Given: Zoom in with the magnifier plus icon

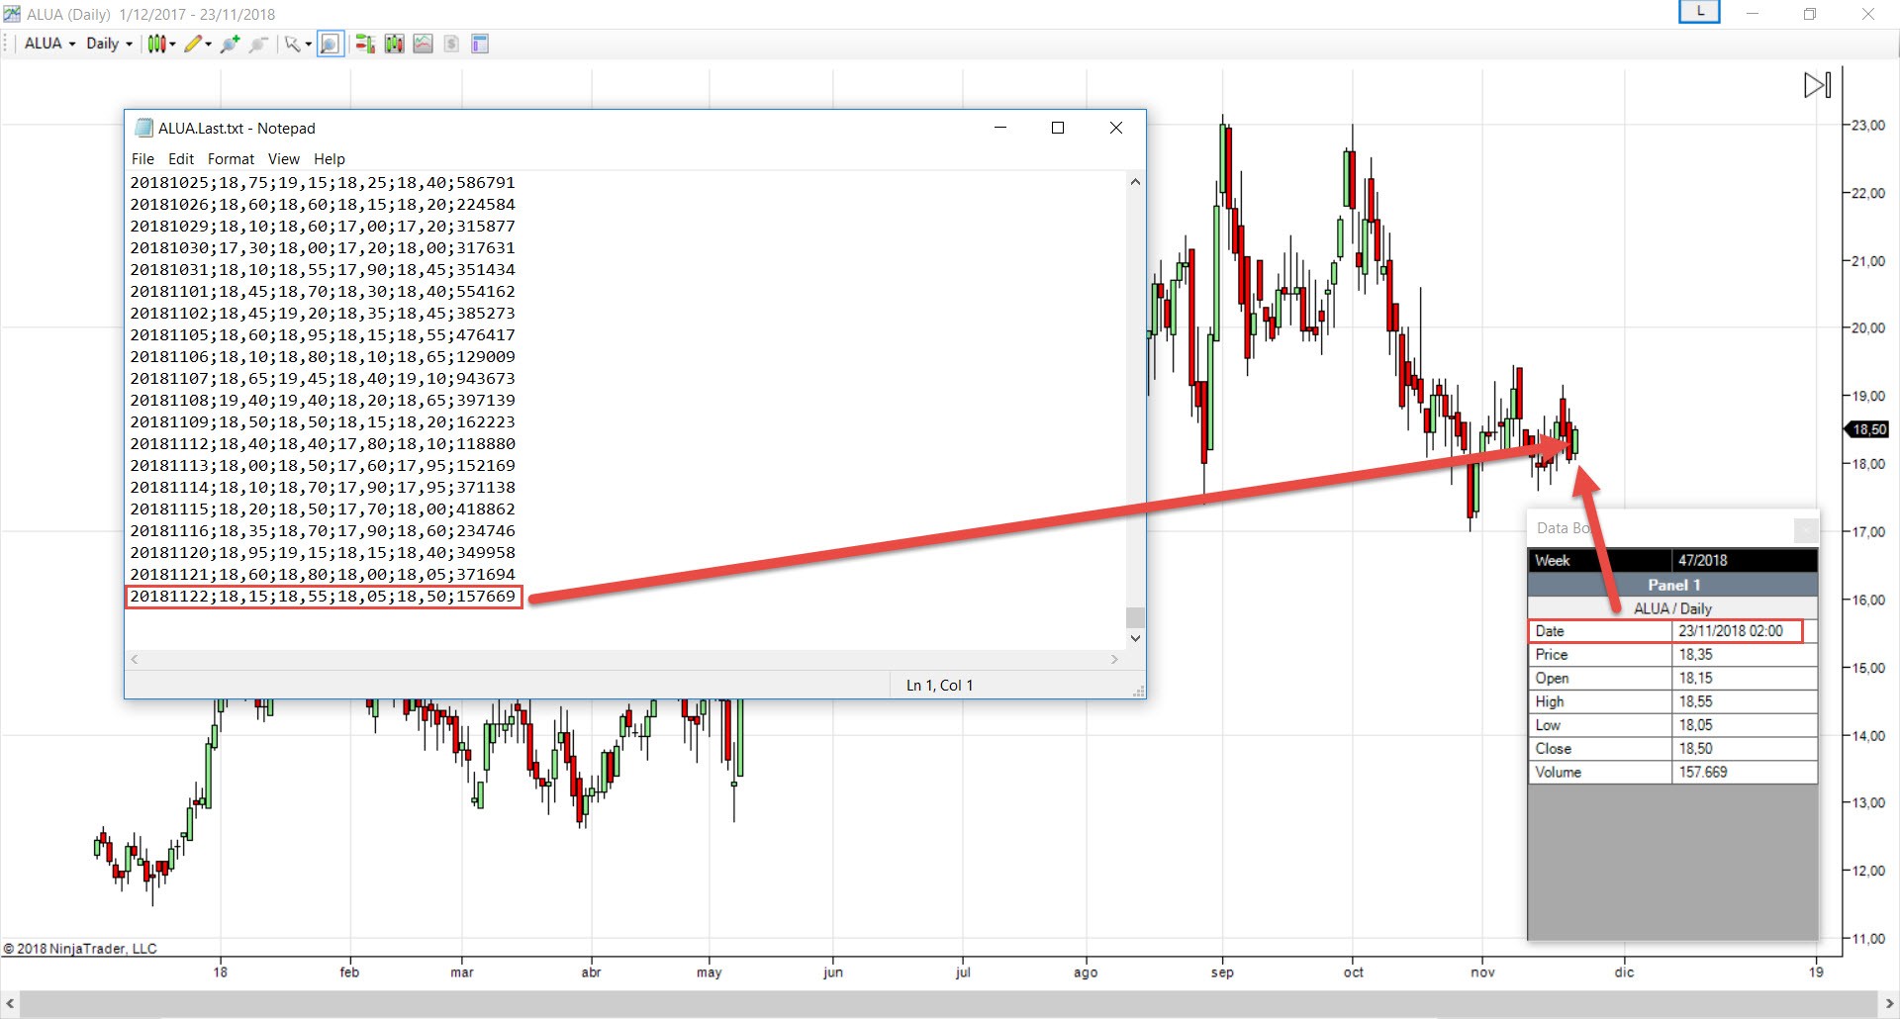Looking at the screenshot, I should (230, 44).
